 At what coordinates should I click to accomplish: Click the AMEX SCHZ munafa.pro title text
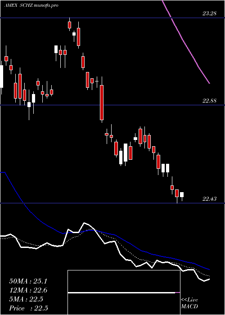click(x=31, y=5)
